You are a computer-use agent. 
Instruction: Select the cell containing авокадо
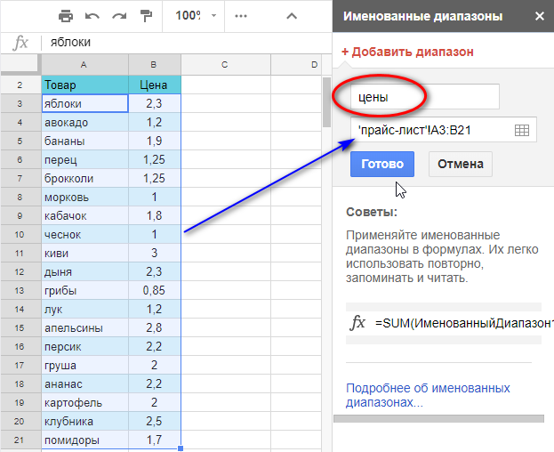point(84,122)
